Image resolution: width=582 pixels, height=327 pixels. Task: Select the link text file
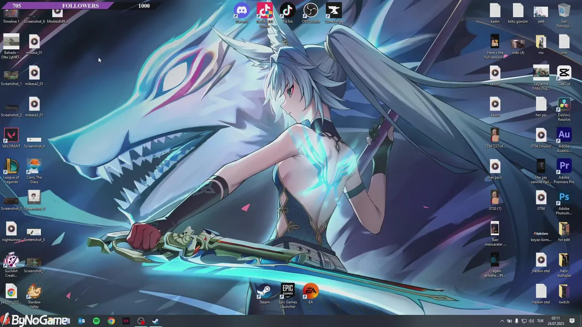coord(564,45)
